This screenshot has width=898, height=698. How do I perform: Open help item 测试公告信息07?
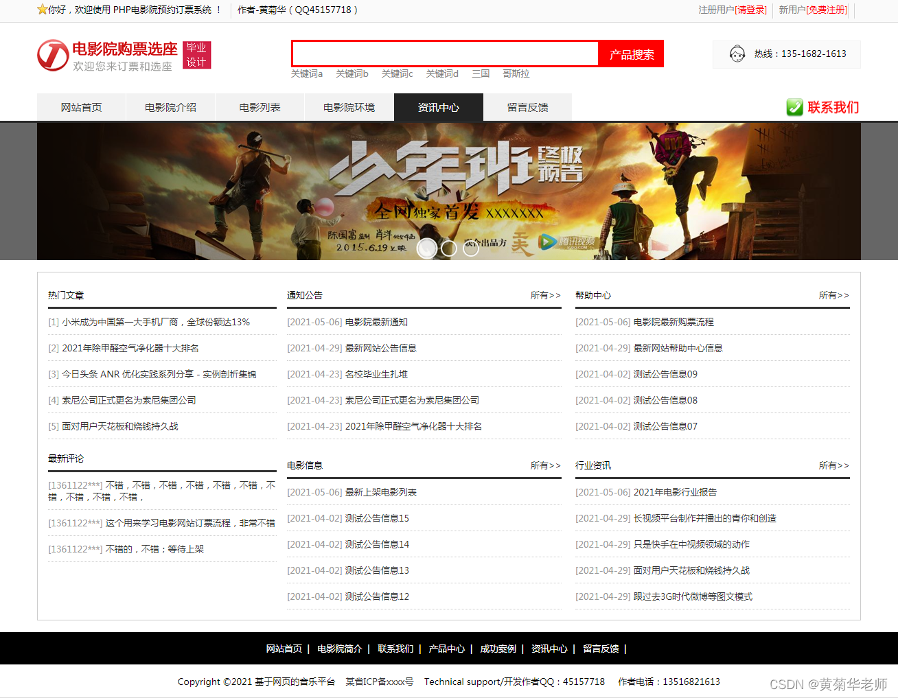point(665,426)
